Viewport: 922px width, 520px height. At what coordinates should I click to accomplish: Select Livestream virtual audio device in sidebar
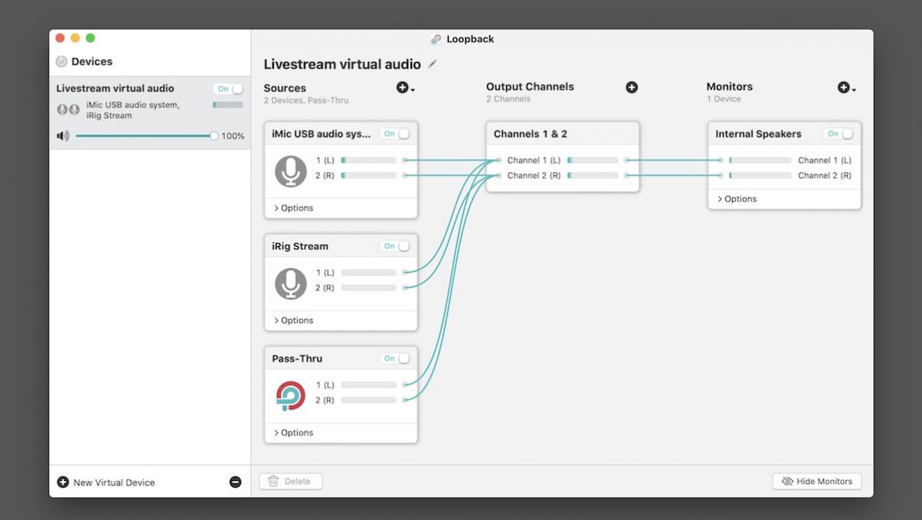[x=150, y=112]
